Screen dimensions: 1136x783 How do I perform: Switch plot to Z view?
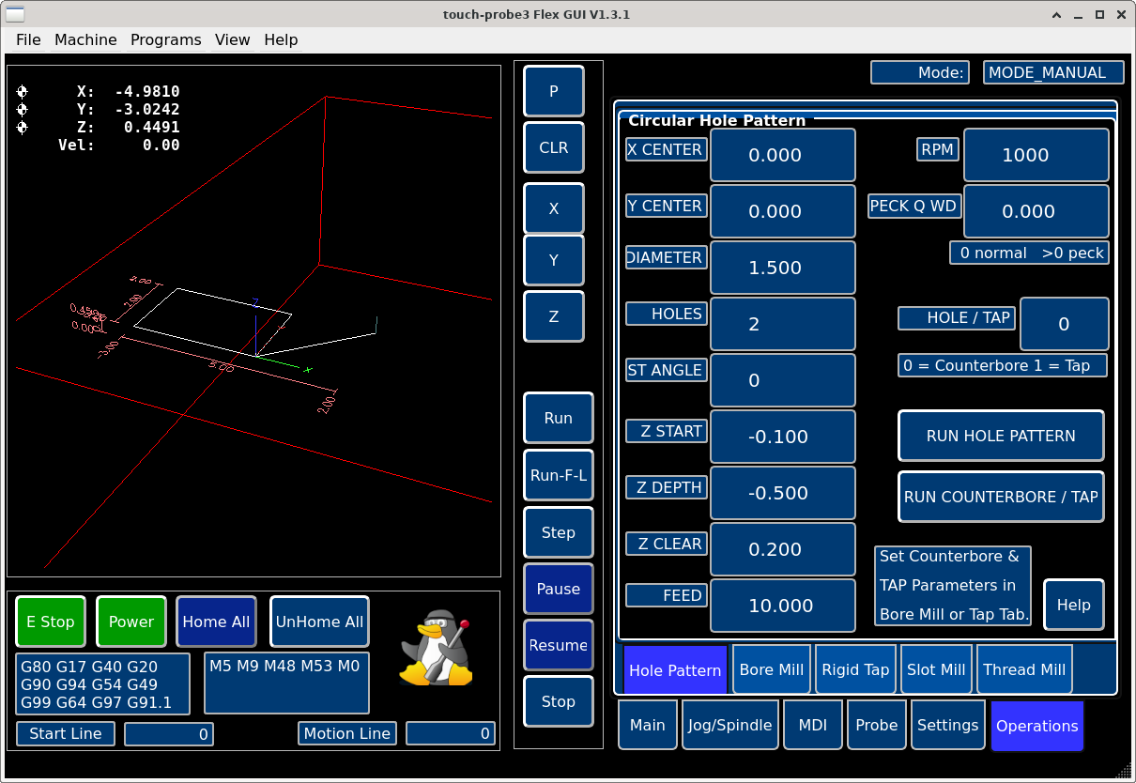coord(553,316)
